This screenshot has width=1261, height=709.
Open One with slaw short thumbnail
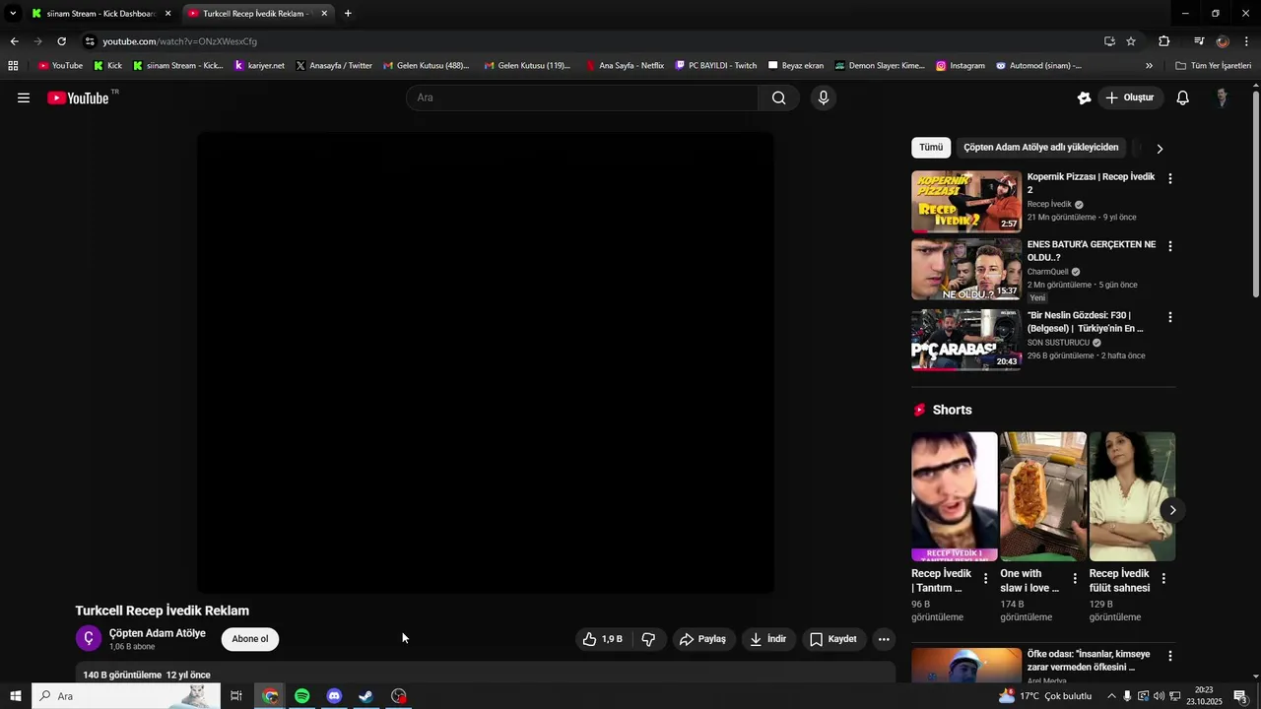(1043, 496)
